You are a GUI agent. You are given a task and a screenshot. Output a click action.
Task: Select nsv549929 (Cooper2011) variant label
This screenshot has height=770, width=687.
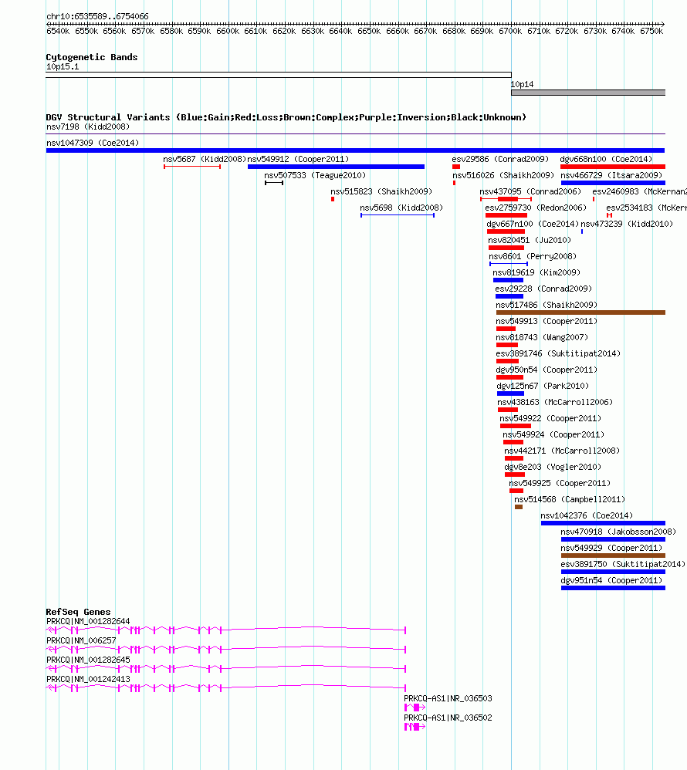click(x=611, y=548)
